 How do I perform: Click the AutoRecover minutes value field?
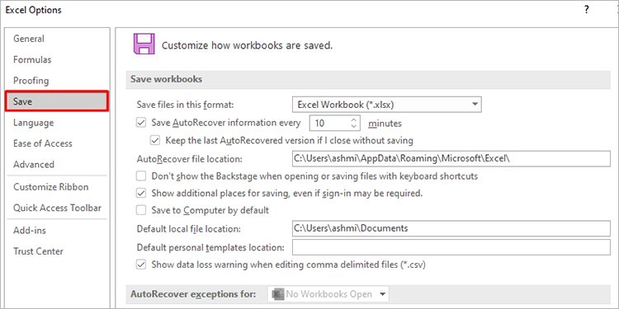[x=329, y=123]
